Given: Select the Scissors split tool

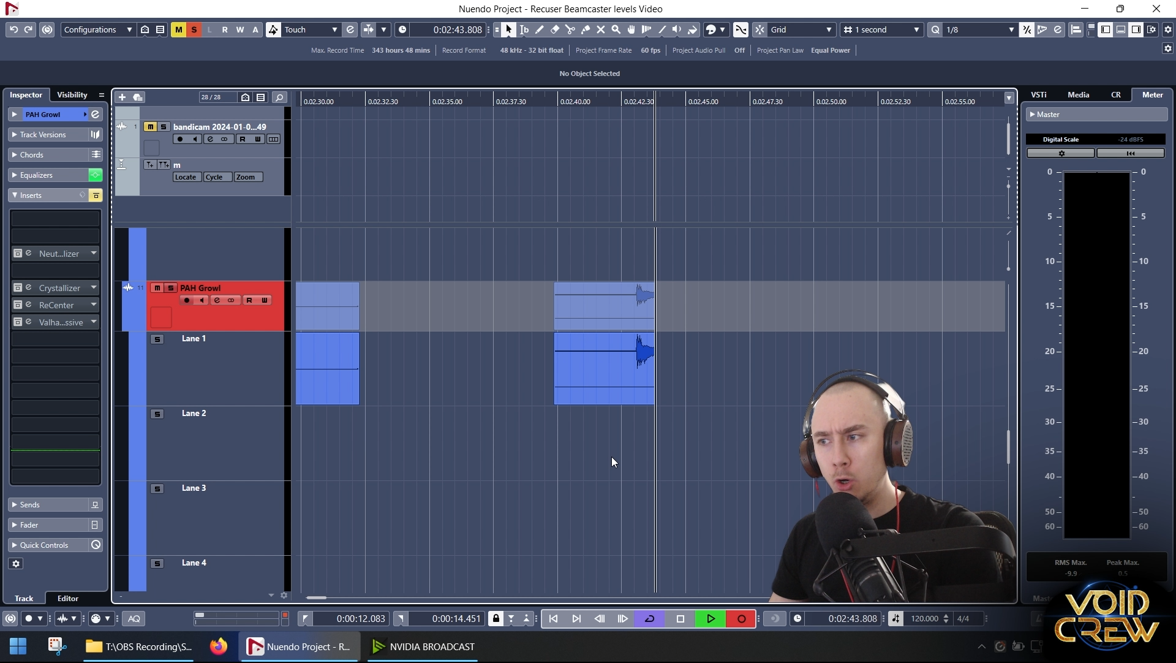Looking at the screenshot, I should pos(570,29).
